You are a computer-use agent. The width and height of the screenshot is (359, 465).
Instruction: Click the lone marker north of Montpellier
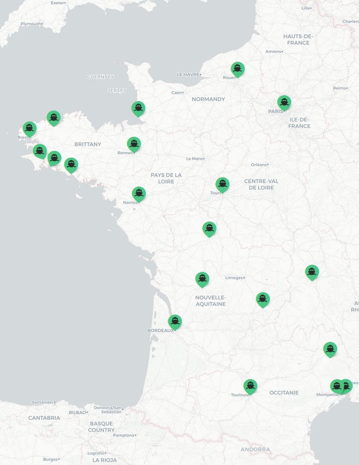point(330,349)
